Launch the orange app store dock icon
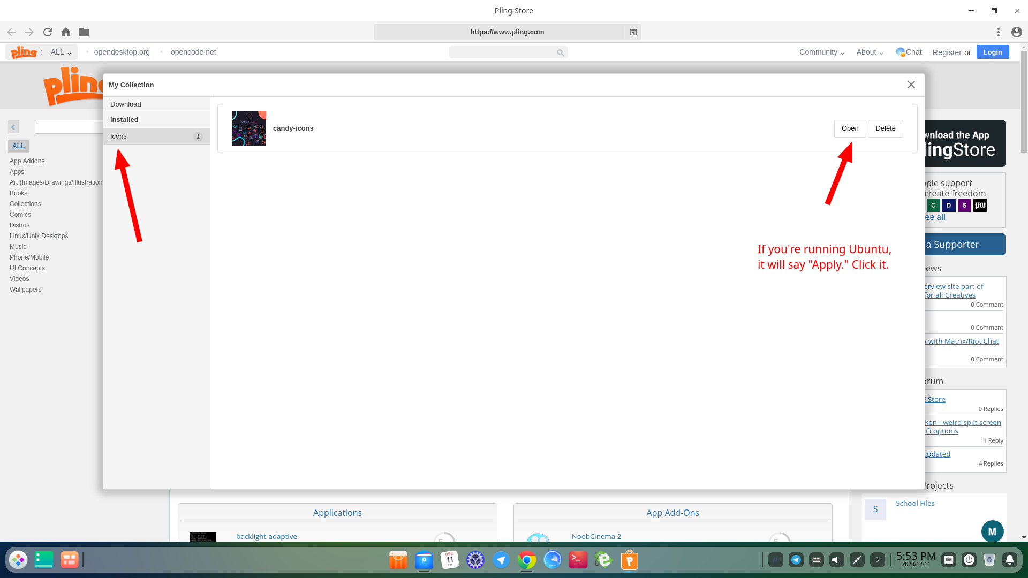The width and height of the screenshot is (1028, 578). pos(398,560)
